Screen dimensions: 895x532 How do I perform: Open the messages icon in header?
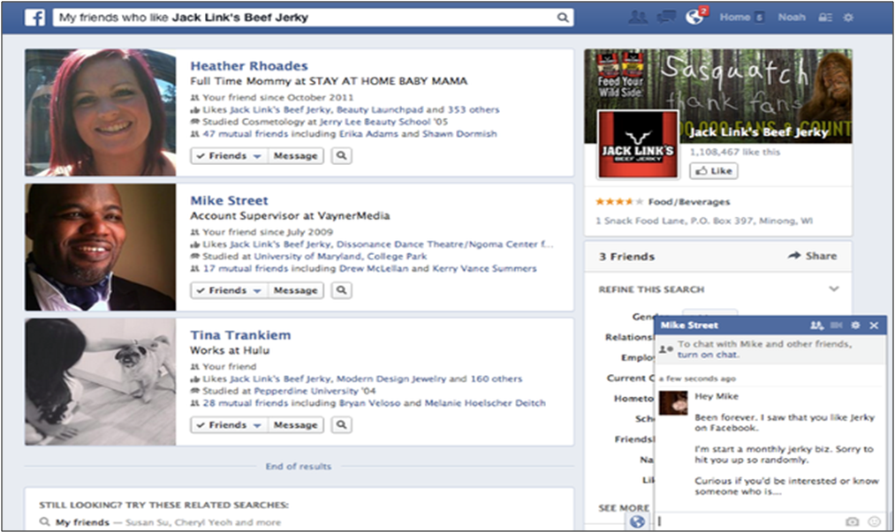click(667, 18)
